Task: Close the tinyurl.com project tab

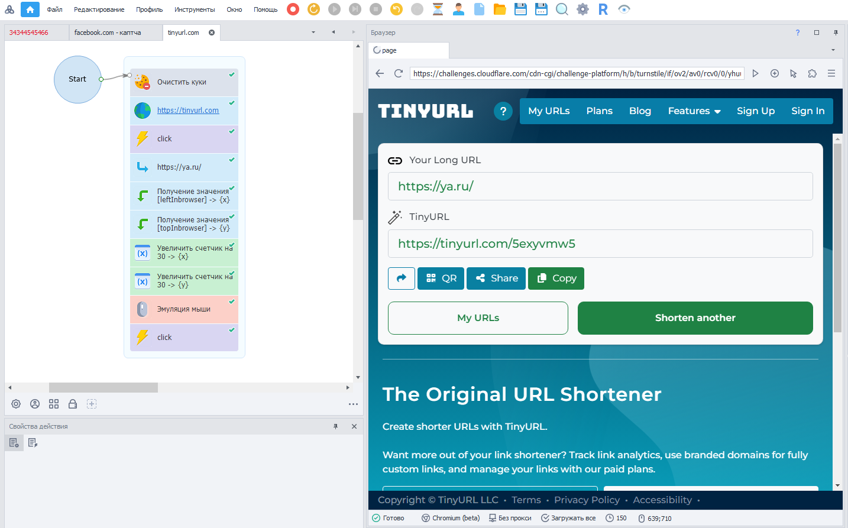Action: pos(212,33)
